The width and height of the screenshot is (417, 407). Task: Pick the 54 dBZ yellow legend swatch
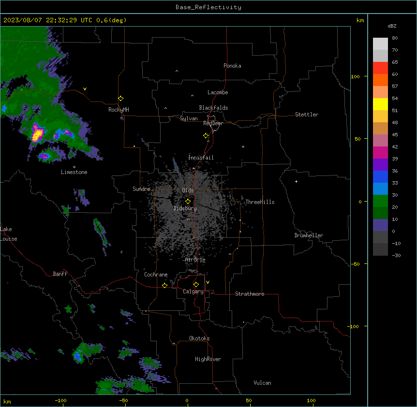click(x=380, y=104)
